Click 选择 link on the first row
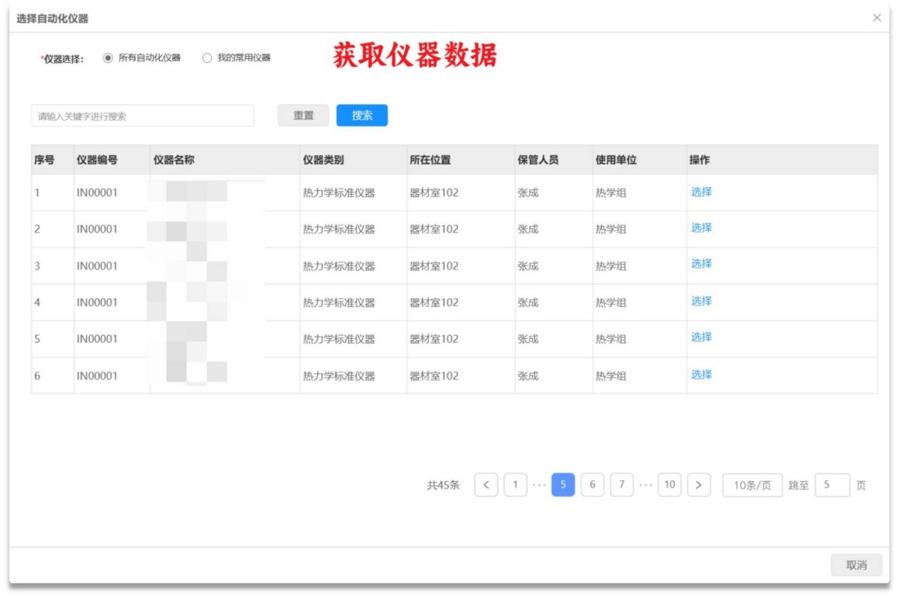Viewport: 898px width, 597px height. click(x=700, y=191)
